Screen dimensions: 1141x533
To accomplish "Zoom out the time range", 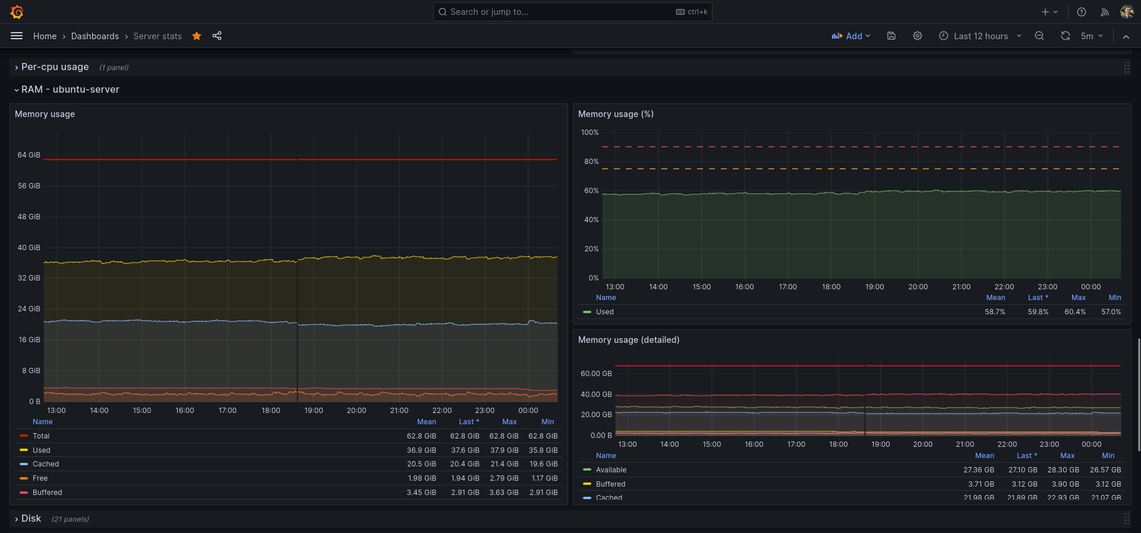I will pyautogui.click(x=1039, y=36).
